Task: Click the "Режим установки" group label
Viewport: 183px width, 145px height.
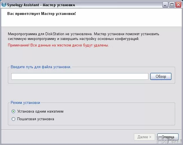Action: pyautogui.click(x=25, y=103)
